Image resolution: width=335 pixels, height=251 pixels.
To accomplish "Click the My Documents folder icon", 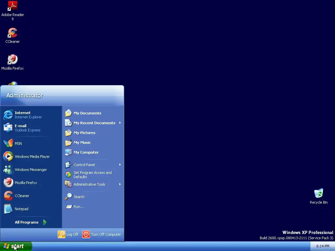I will point(68,113).
